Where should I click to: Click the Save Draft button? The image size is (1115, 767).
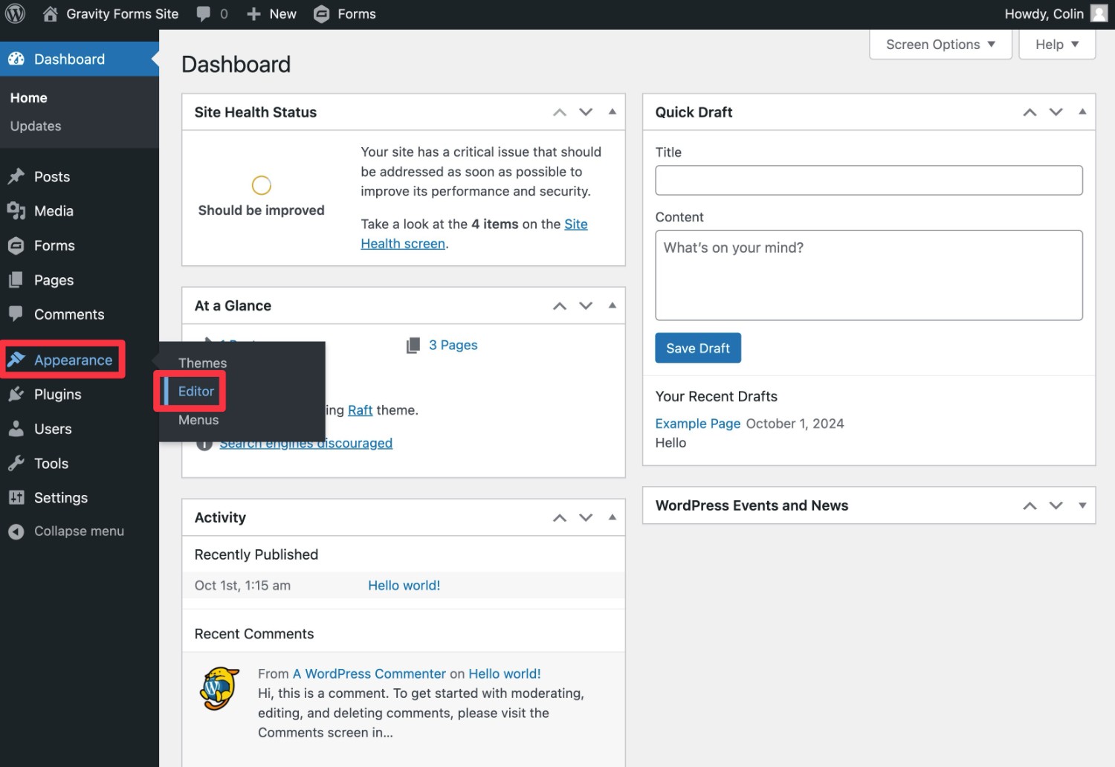pyautogui.click(x=698, y=348)
